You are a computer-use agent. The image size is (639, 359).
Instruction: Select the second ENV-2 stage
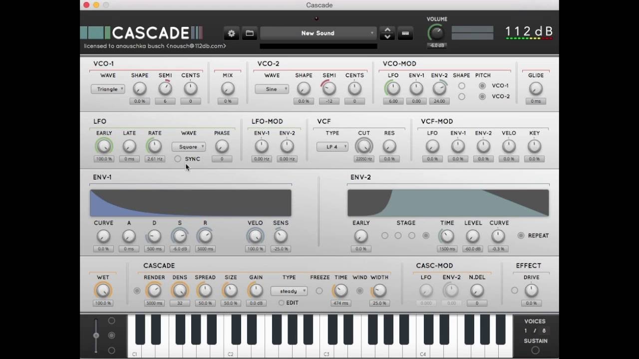coord(398,235)
